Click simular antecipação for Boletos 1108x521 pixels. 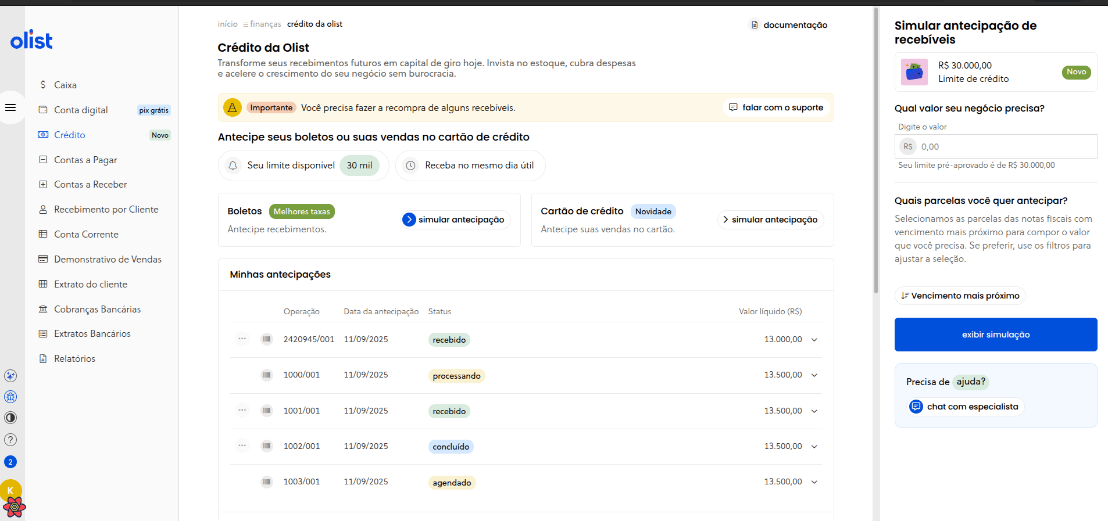point(455,220)
